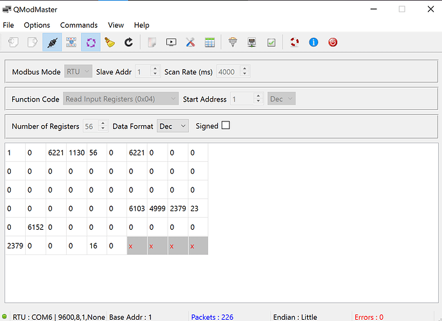The width and height of the screenshot is (442, 321).
Task: Click the Base Addr : 1 status text
Action: [x=130, y=317]
